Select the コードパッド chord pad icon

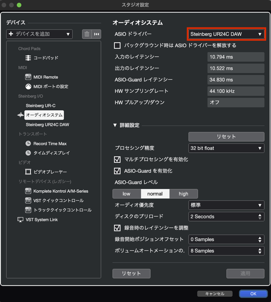(28, 58)
